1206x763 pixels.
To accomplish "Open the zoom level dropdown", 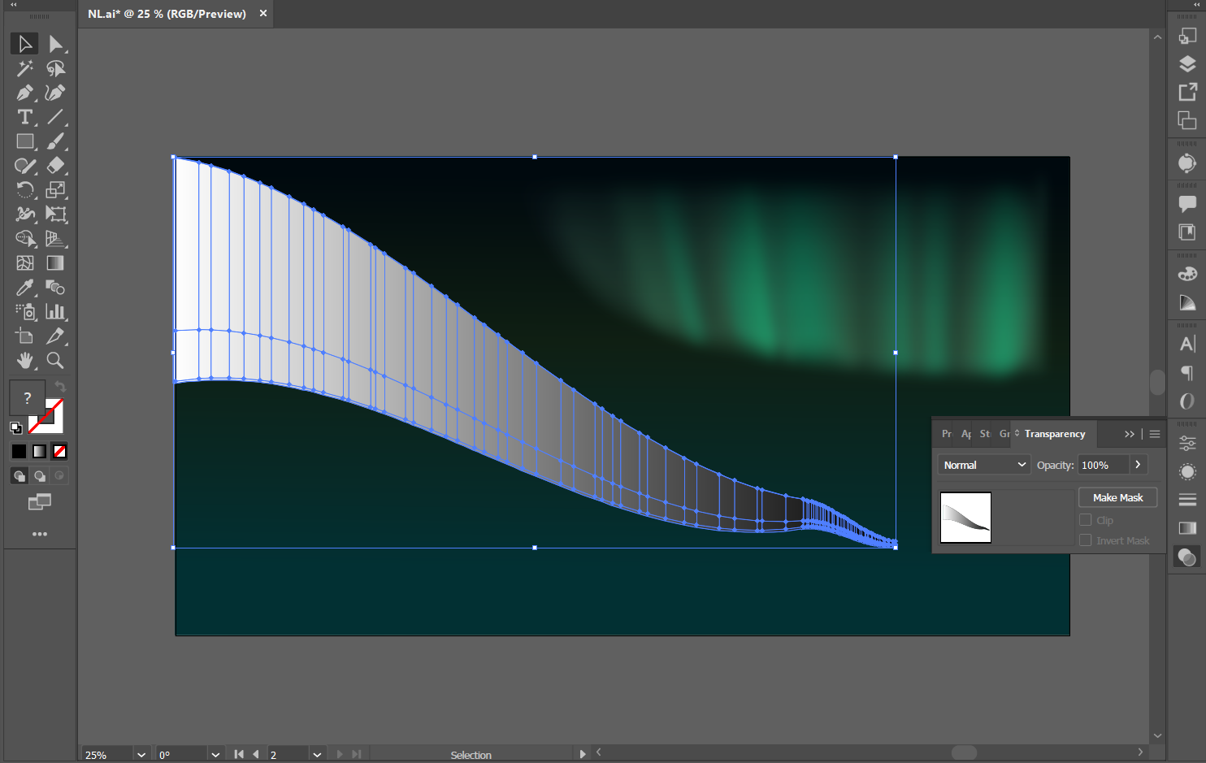I will (x=141, y=755).
